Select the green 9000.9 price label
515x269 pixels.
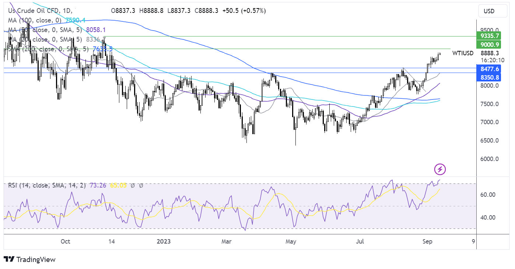(488, 45)
